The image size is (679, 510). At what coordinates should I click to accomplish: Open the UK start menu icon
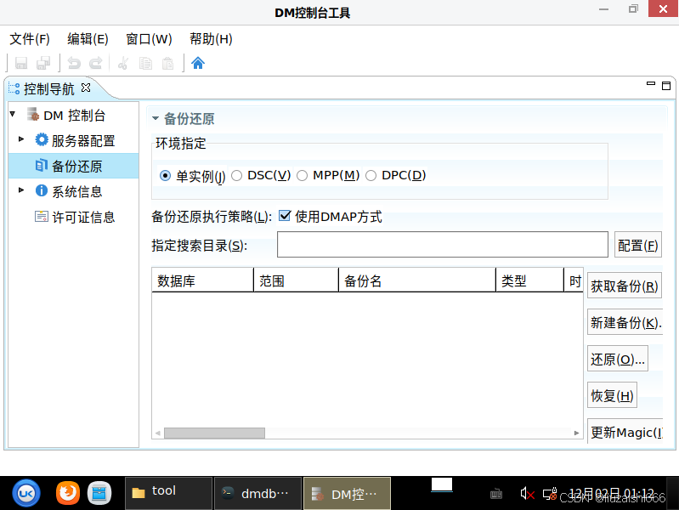click(26, 493)
